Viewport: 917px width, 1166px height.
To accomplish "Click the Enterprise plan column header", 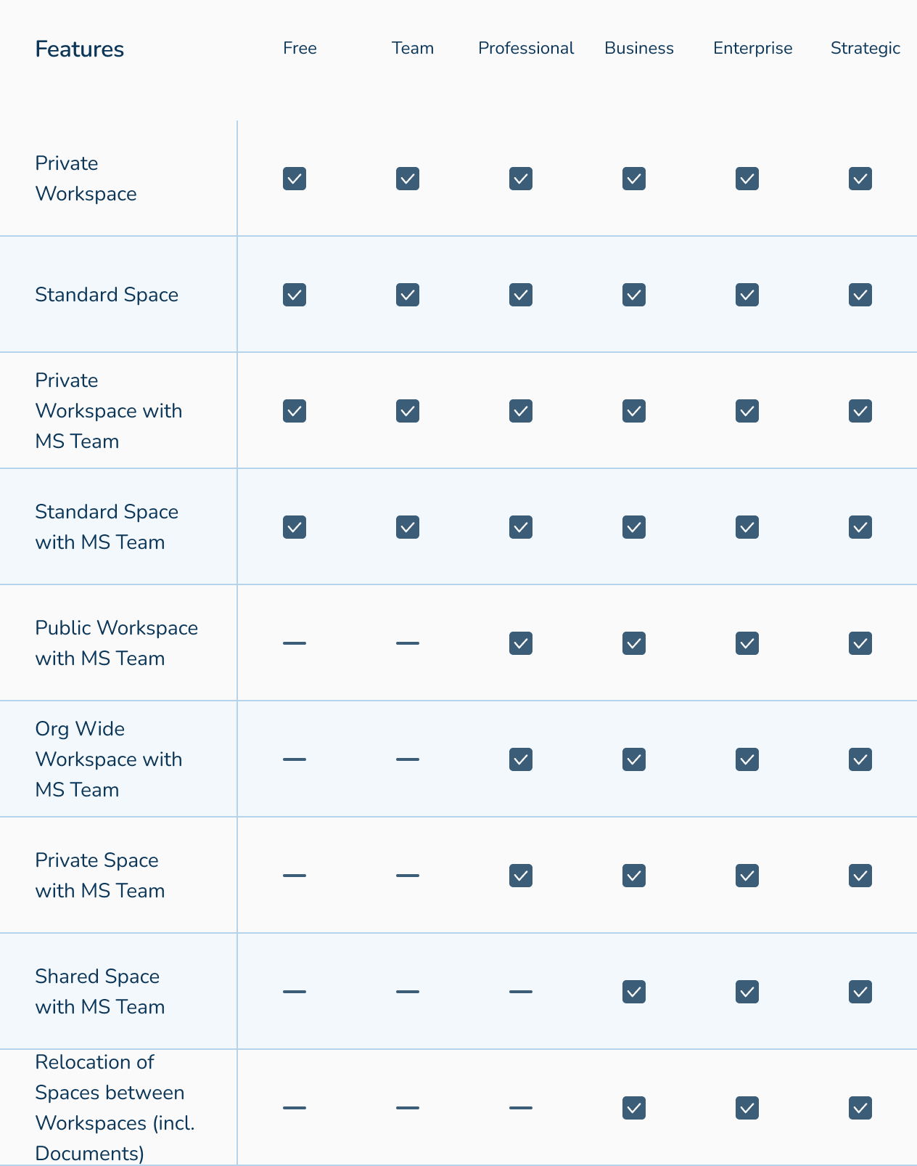I will tap(752, 48).
